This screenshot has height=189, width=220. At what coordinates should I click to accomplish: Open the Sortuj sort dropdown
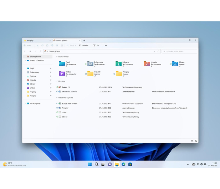click(x=71, y=45)
